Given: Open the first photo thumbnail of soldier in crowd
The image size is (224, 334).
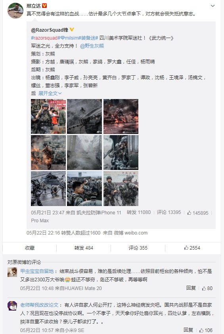Looking at the screenshot, I should [x=48, y=116].
